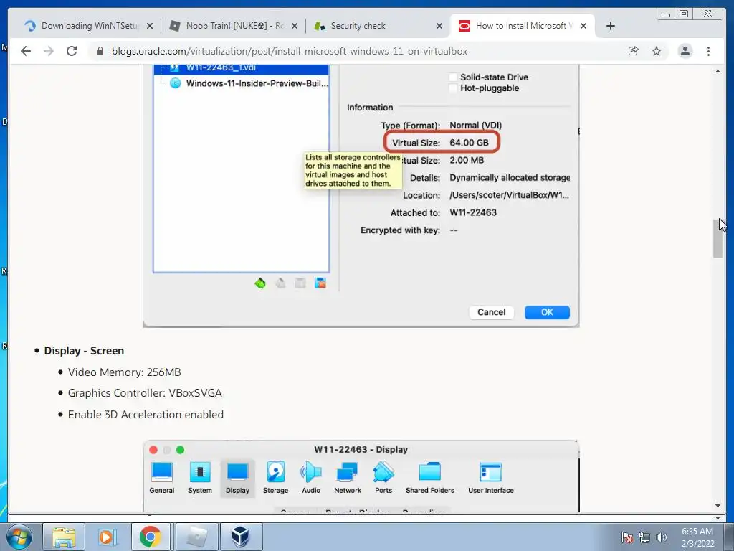Close the Downloading WinNTSetup tab
The height and width of the screenshot is (551, 734).
click(150, 27)
